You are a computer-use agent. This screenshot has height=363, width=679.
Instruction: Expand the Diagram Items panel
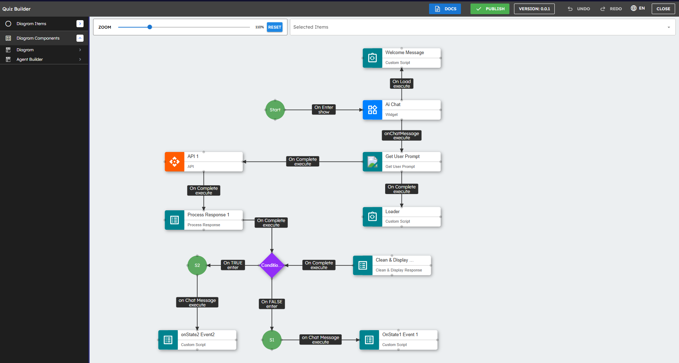pos(80,24)
